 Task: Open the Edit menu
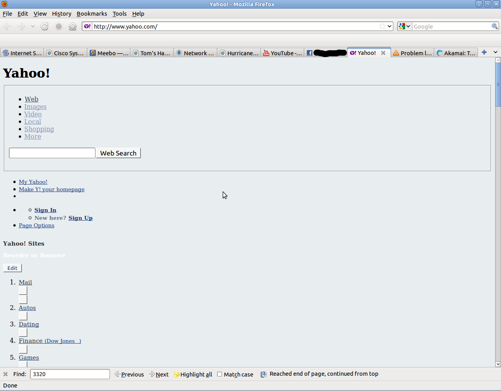click(x=23, y=14)
